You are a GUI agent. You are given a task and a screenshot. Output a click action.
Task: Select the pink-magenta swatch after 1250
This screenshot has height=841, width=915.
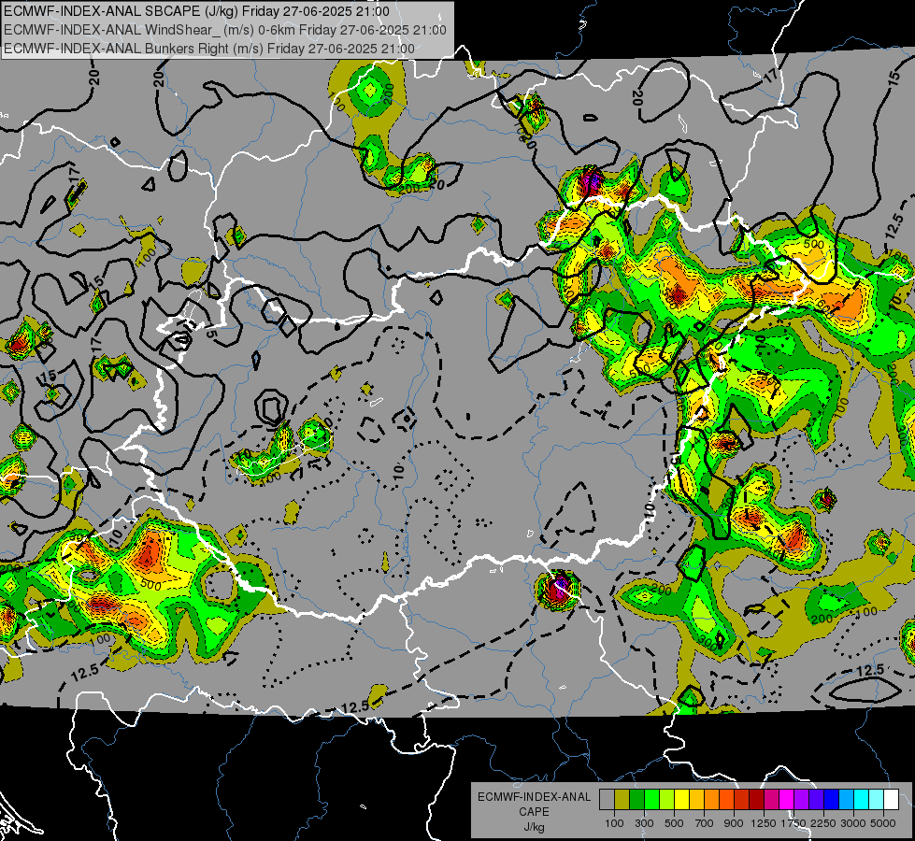771,800
